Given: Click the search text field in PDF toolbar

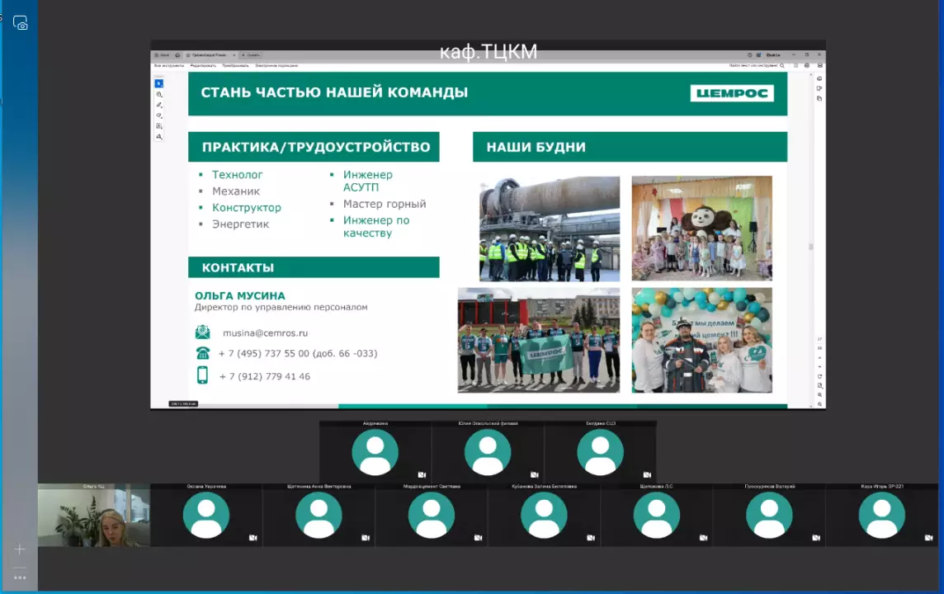Looking at the screenshot, I should pyautogui.click(x=753, y=65).
